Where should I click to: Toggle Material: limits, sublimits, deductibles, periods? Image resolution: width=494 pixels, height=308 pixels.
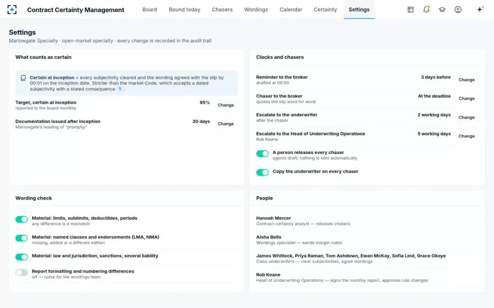pyautogui.click(x=21, y=220)
